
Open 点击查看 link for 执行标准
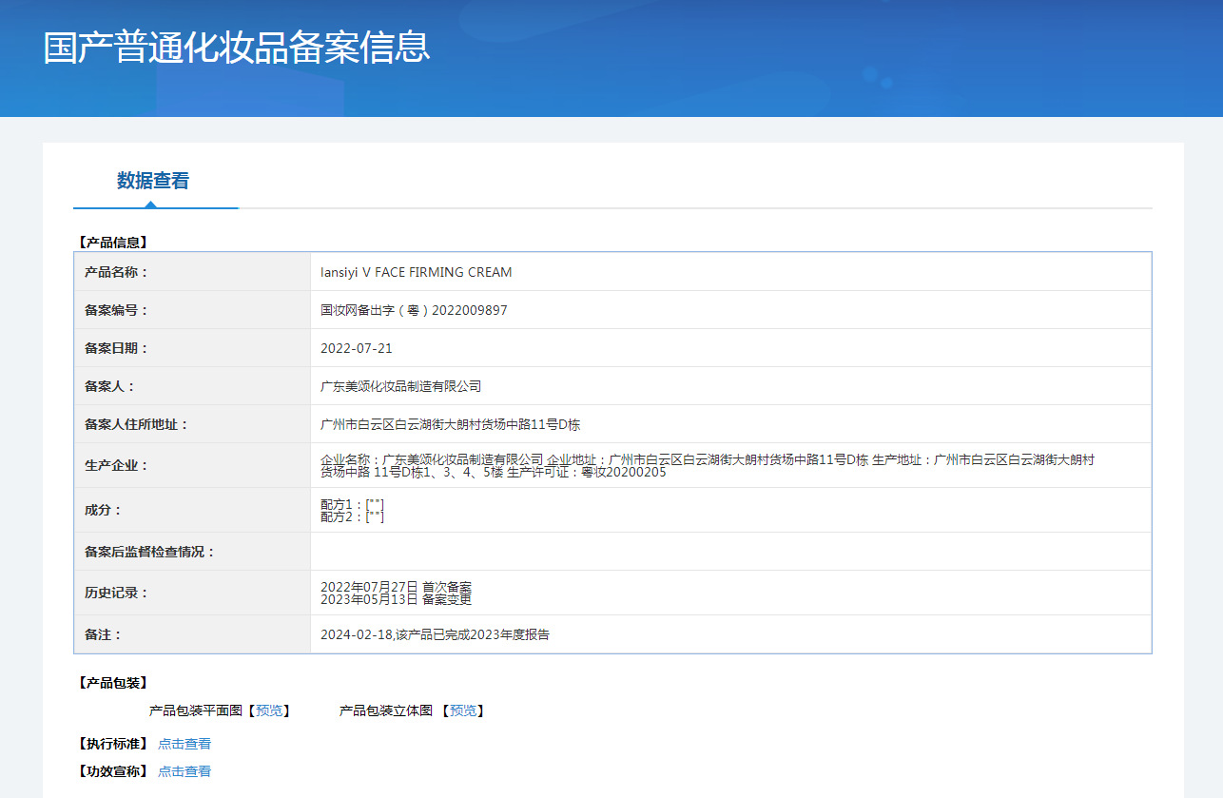(184, 744)
